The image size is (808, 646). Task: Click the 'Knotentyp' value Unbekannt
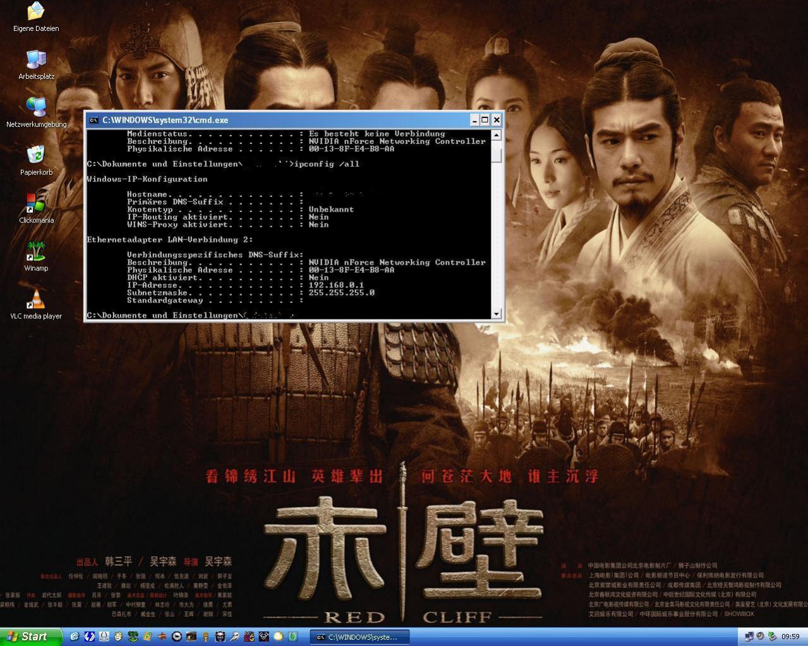click(331, 210)
